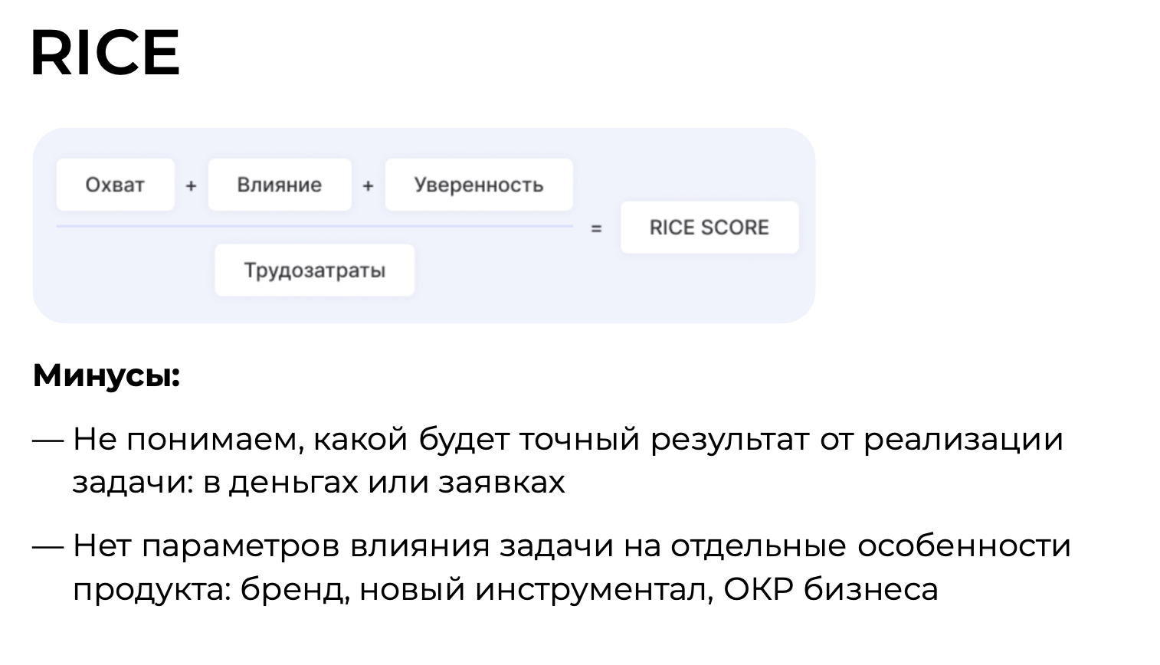Select the Минусы: heading
1160x665 pixels.
(106, 375)
